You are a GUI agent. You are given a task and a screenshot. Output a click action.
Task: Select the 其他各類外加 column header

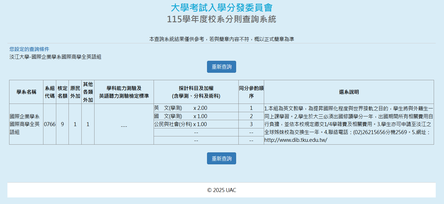click(88, 92)
